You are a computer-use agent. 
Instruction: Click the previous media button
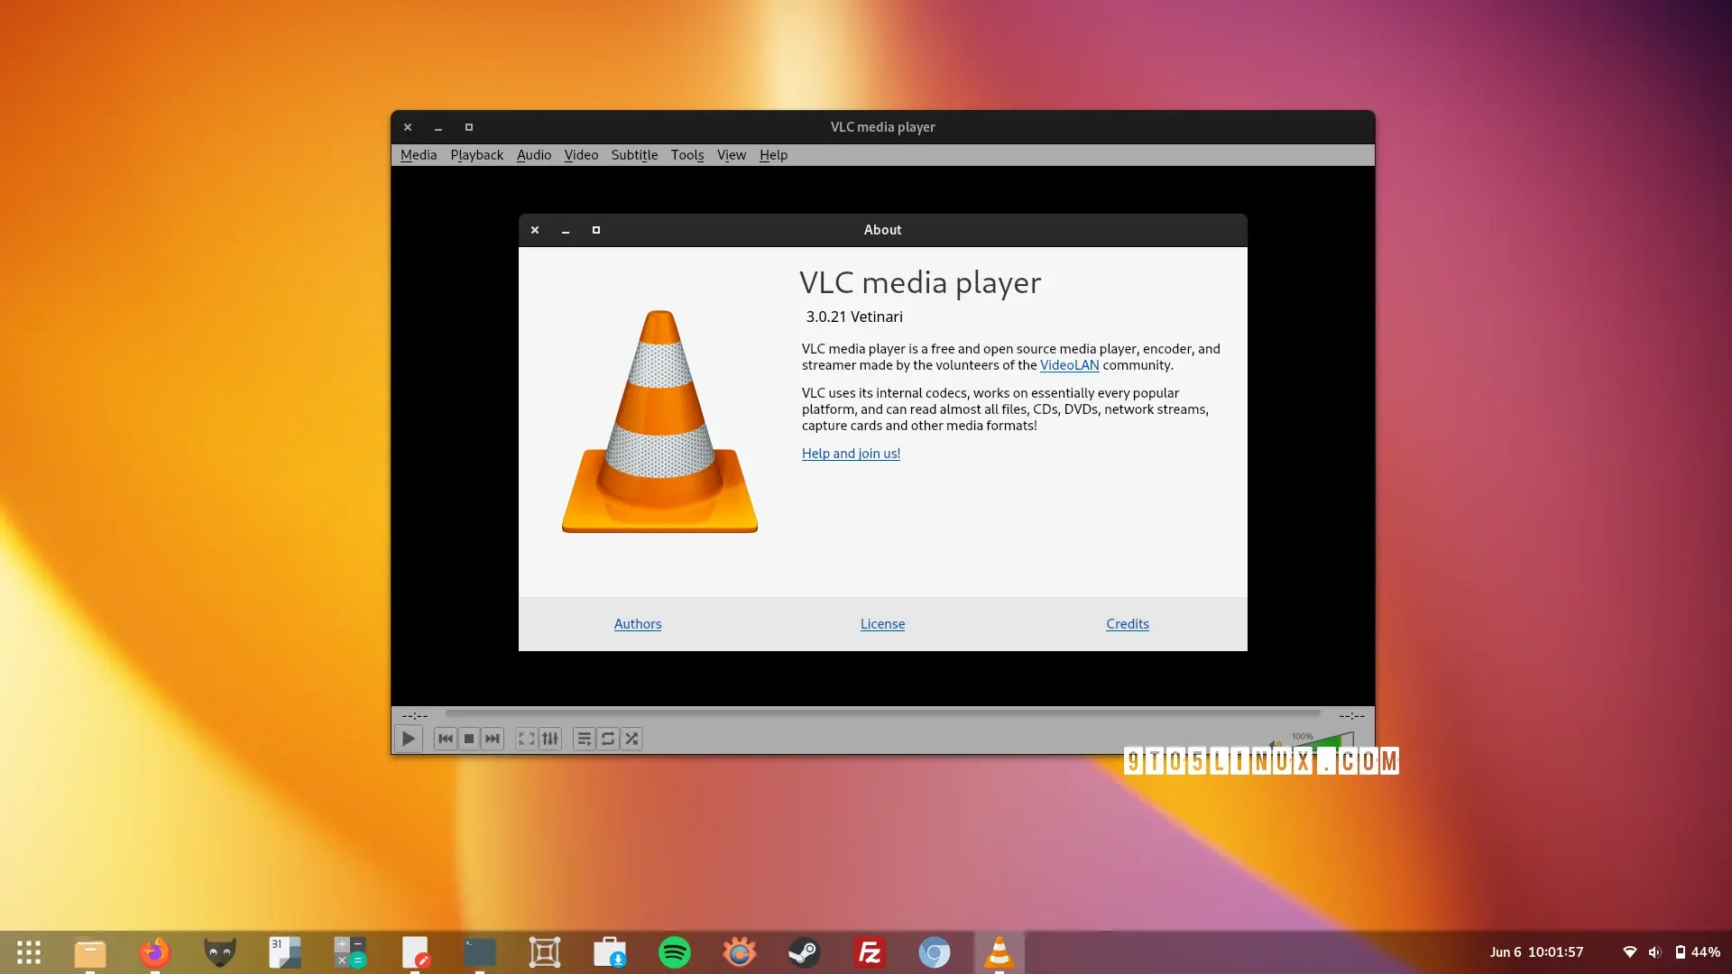[x=446, y=739]
